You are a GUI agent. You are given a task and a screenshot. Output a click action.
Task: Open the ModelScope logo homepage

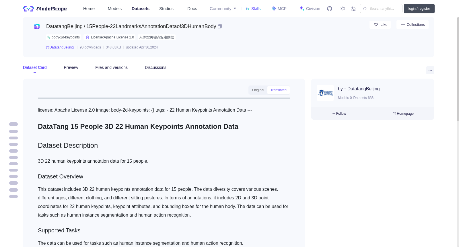click(x=45, y=9)
